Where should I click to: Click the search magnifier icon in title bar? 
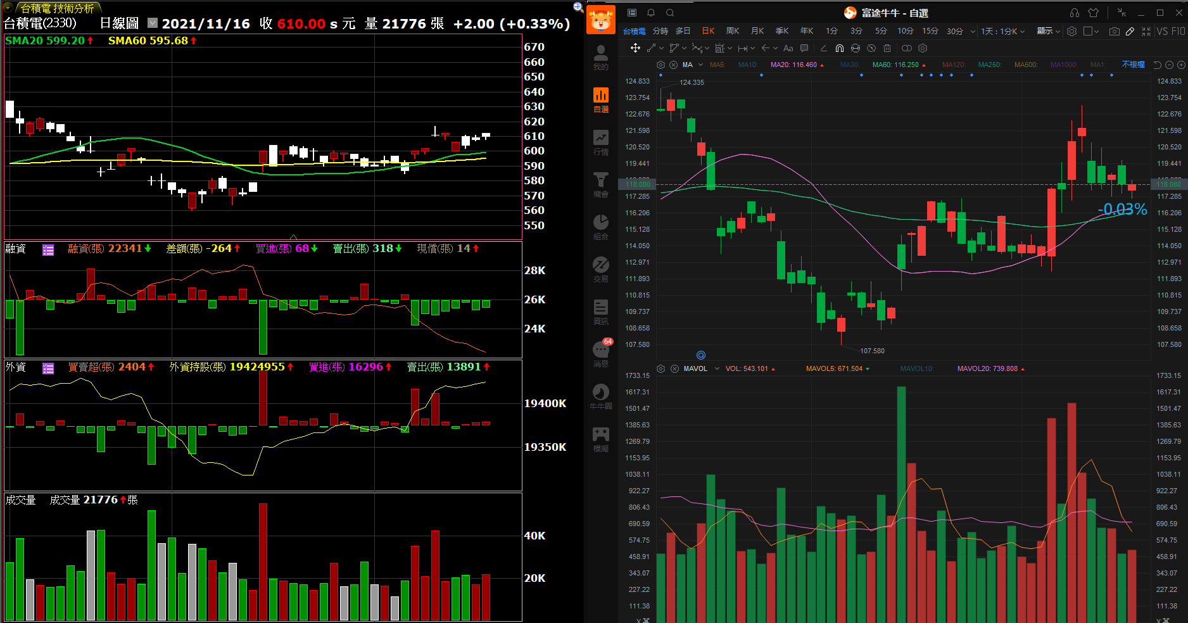coord(669,13)
